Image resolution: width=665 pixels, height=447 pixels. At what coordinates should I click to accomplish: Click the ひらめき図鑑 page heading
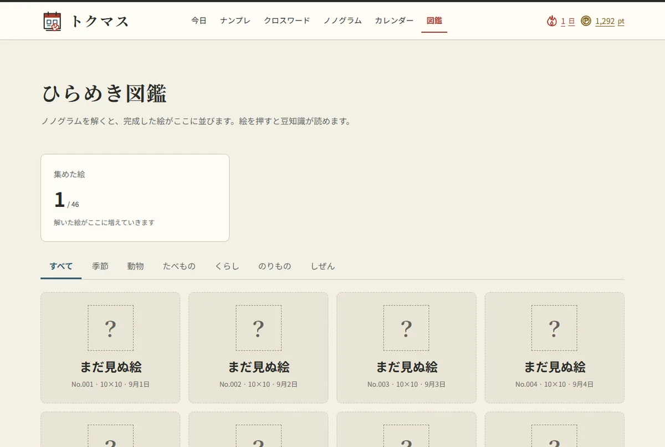pos(104,94)
